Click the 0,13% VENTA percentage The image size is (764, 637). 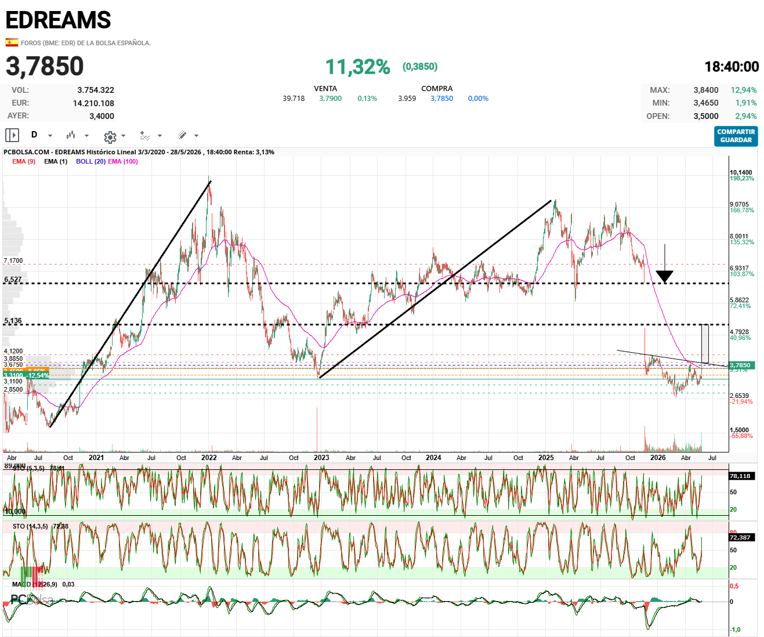click(x=367, y=99)
